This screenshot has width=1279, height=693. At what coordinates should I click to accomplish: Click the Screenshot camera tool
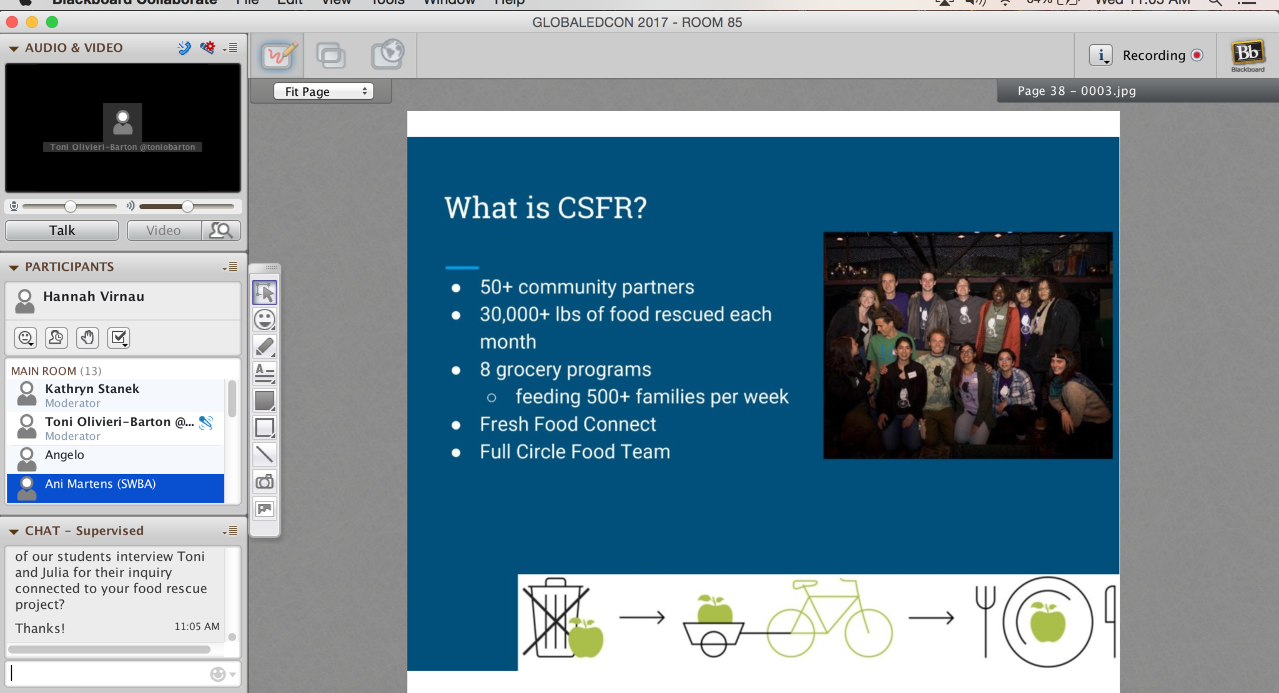265,482
